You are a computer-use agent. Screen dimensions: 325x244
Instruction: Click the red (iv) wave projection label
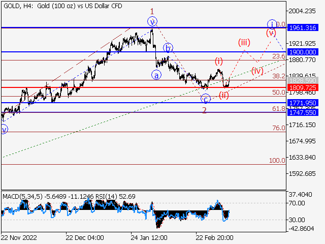(257, 71)
